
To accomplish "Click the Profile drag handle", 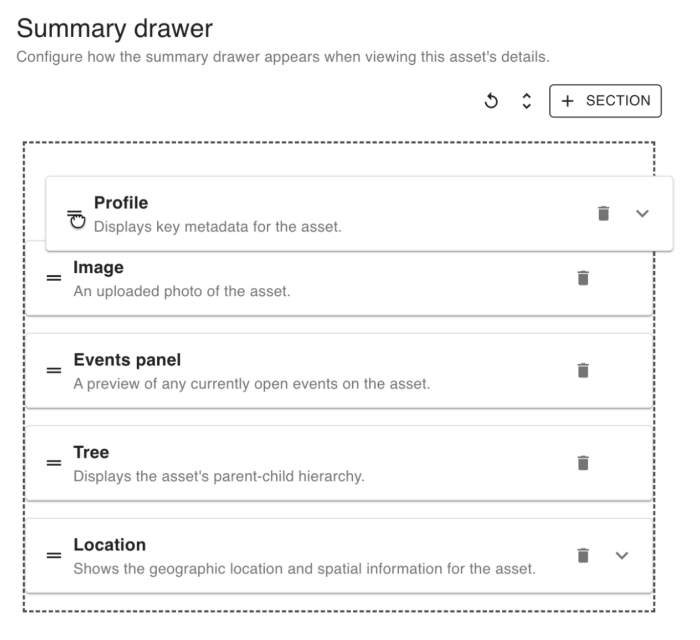I will (x=74, y=214).
